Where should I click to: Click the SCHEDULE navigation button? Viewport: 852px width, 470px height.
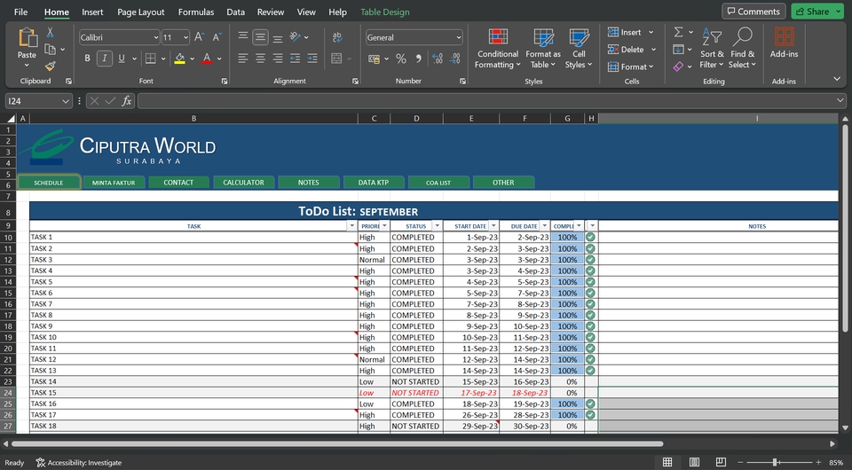tap(49, 183)
